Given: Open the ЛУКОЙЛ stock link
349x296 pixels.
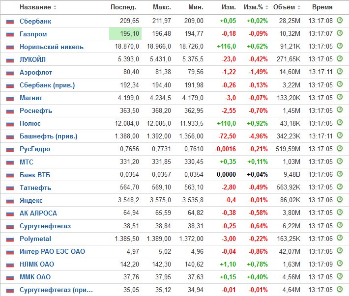Looking at the screenshot, I should 32,59.
